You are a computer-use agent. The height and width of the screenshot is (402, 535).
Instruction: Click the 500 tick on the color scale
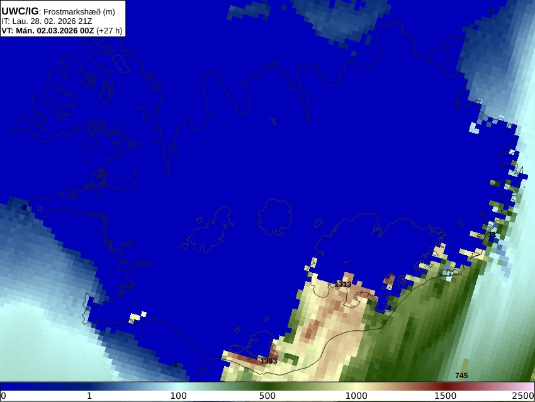[267, 396]
